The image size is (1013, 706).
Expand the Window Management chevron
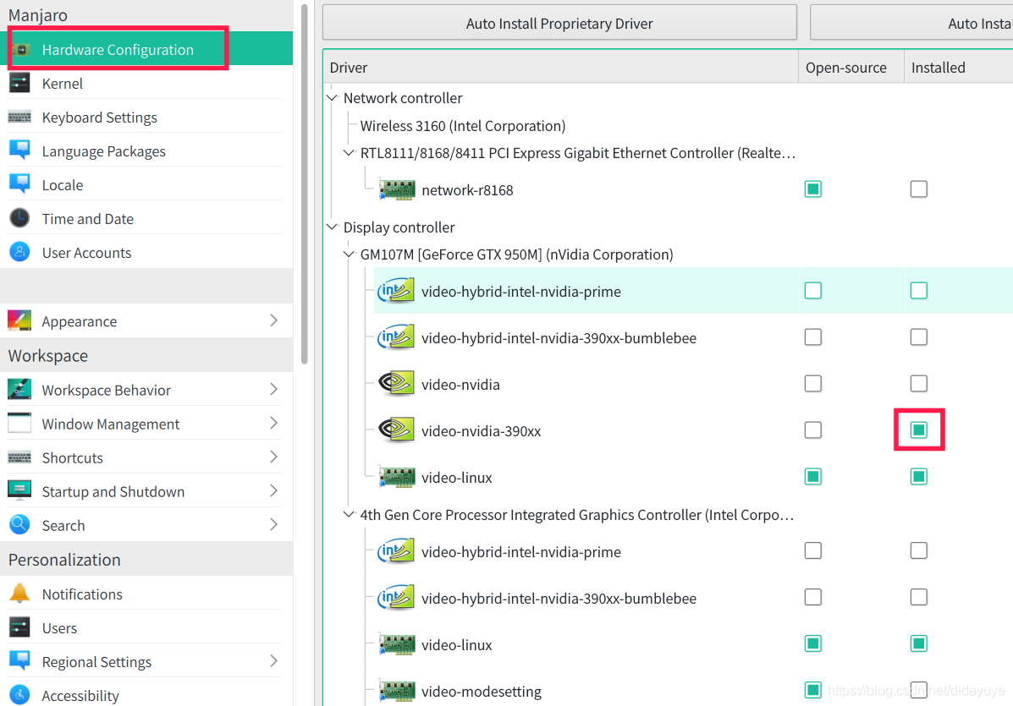click(274, 424)
